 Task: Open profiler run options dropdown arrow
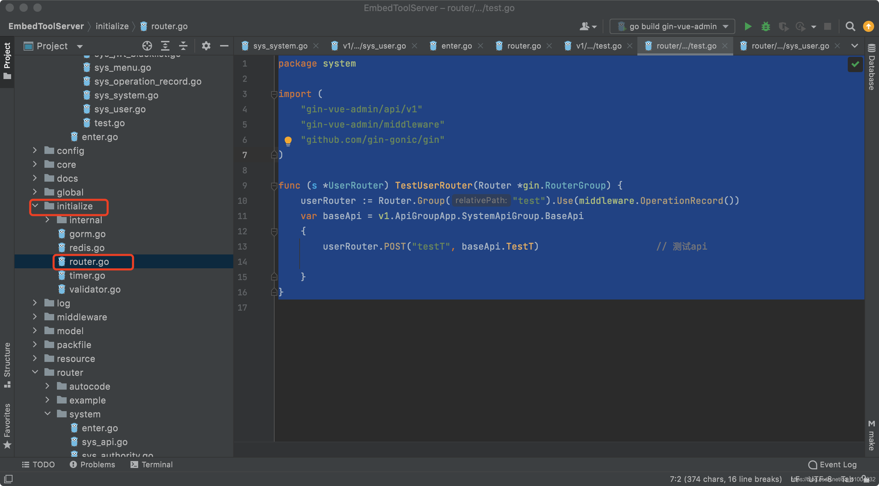814,27
